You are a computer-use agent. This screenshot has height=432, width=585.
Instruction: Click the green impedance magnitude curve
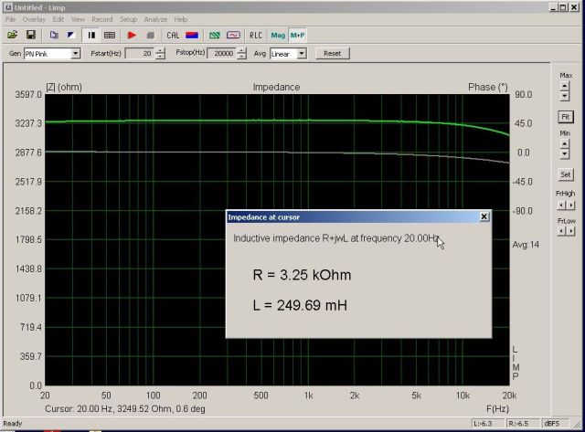[x=276, y=121]
